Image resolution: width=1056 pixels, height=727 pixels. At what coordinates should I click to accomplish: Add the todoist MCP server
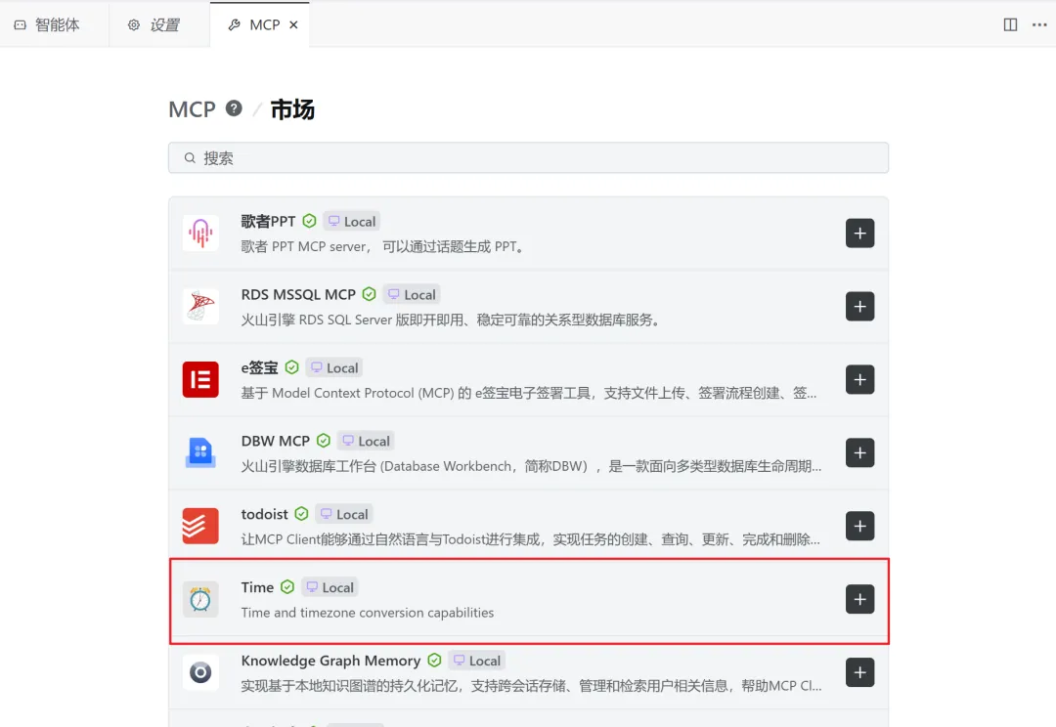tap(860, 527)
